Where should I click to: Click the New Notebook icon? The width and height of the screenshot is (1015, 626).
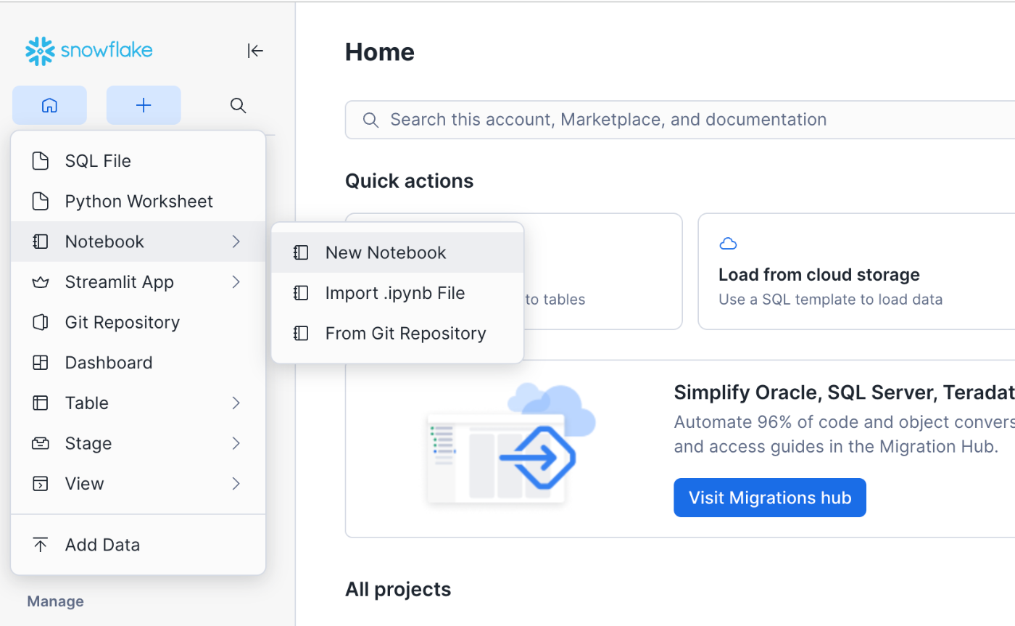click(301, 252)
